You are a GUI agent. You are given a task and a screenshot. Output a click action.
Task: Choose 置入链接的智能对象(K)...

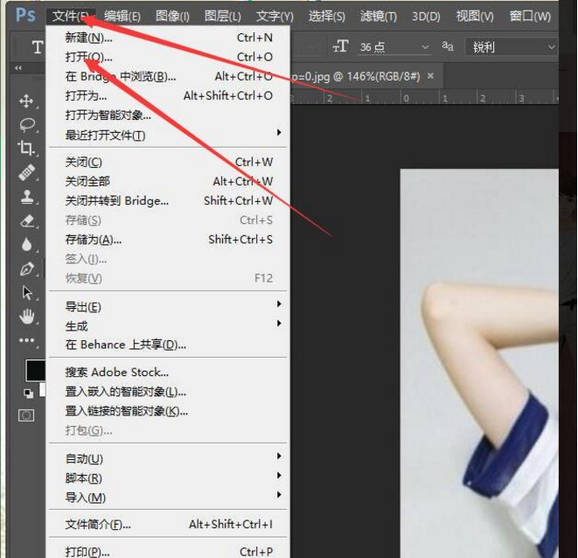tap(168, 410)
